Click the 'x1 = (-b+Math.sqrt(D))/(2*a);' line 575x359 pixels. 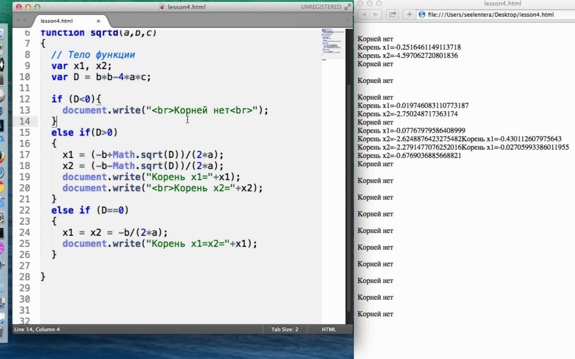click(143, 155)
